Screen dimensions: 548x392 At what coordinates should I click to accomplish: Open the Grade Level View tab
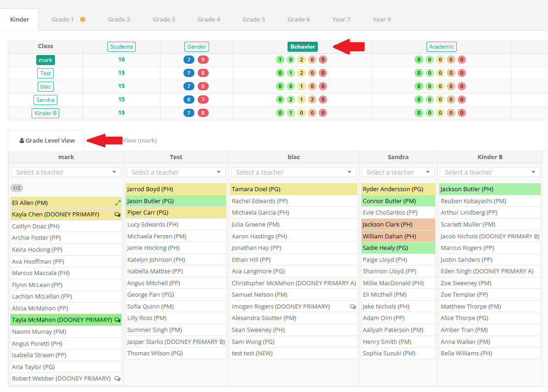(x=46, y=140)
